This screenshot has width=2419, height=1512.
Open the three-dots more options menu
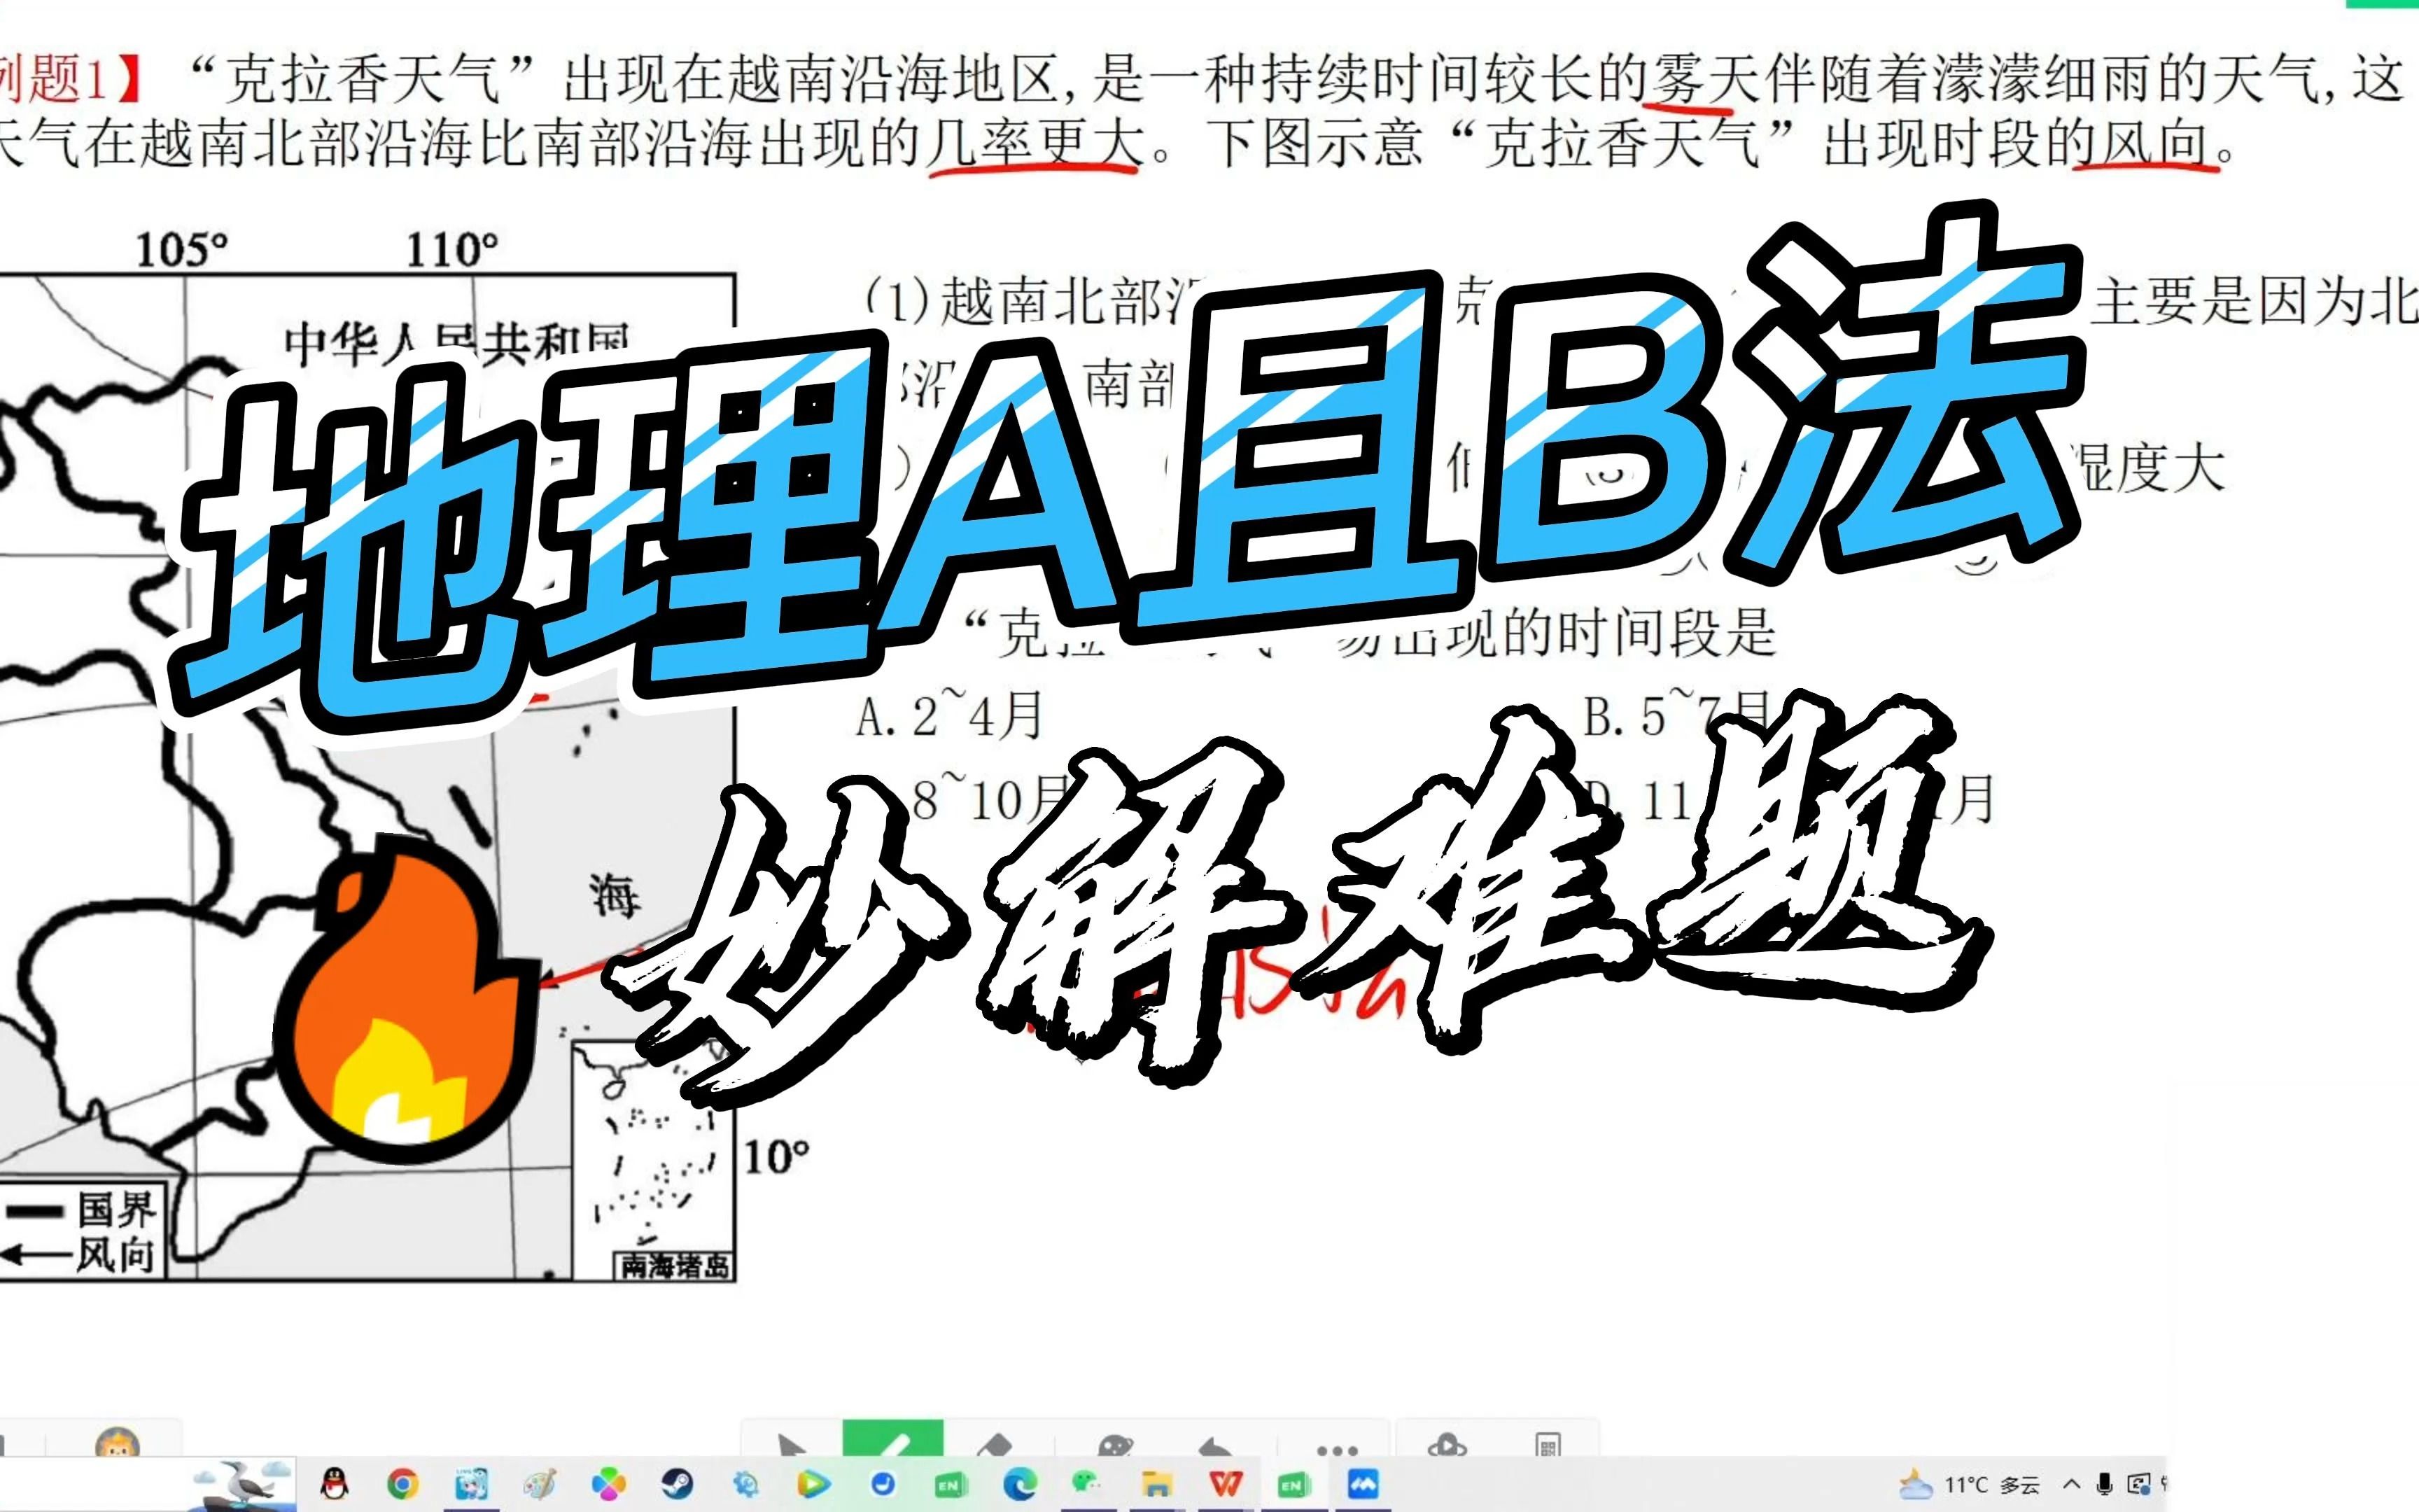pyautogui.click(x=1336, y=1449)
